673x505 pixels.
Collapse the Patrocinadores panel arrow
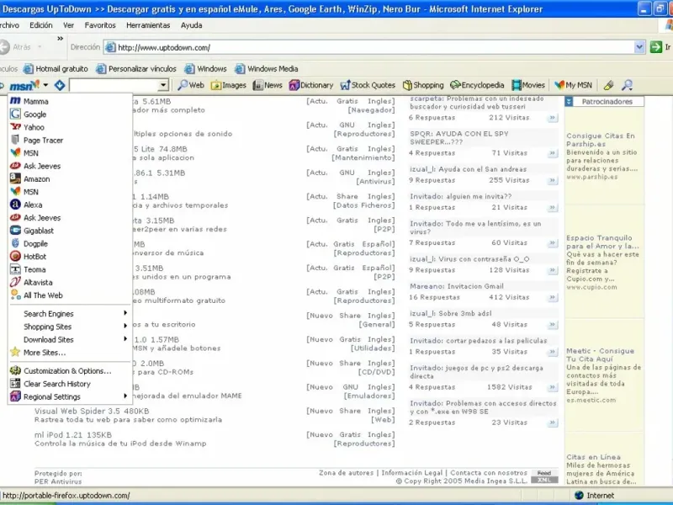coord(569,102)
